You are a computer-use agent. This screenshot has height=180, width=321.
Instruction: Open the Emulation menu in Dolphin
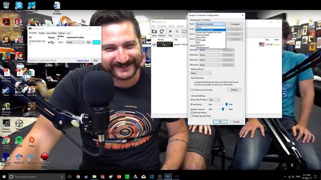click(x=162, y=26)
